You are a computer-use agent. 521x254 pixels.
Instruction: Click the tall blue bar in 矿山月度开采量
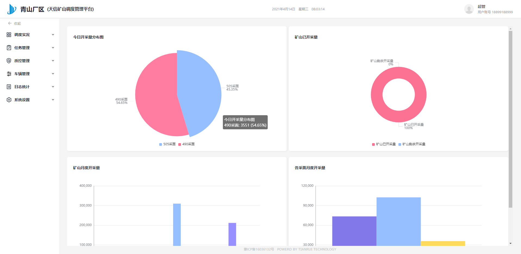177,225
